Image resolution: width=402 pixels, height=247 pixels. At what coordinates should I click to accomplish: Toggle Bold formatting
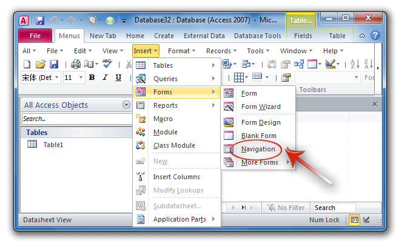pyautogui.click(x=92, y=77)
